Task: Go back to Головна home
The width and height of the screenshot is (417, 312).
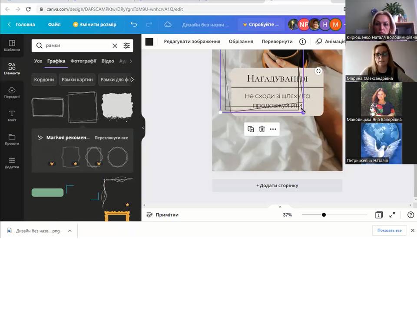Action: pos(22,24)
